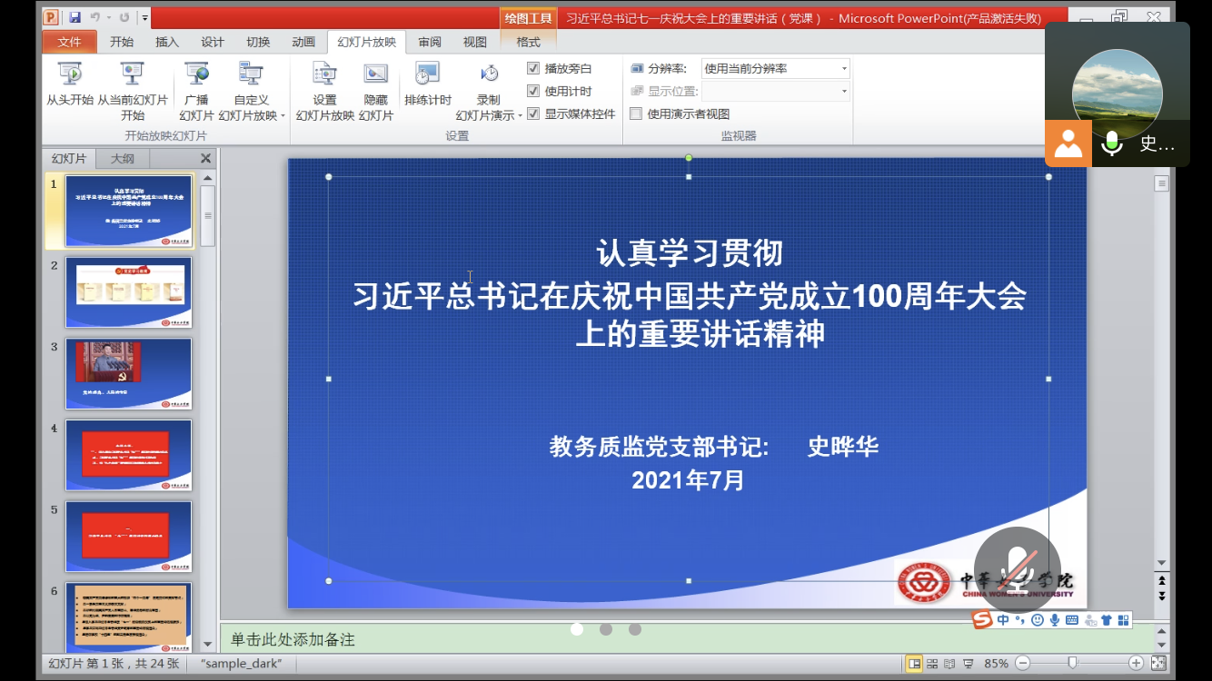Expand Record Slide Show (录制幻灯片演示) dropdown
The width and height of the screenshot is (1212, 681).
click(489, 107)
